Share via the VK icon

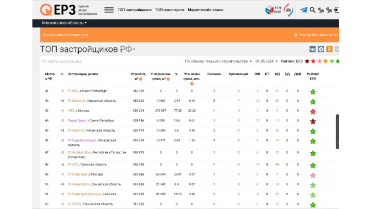[312, 49]
